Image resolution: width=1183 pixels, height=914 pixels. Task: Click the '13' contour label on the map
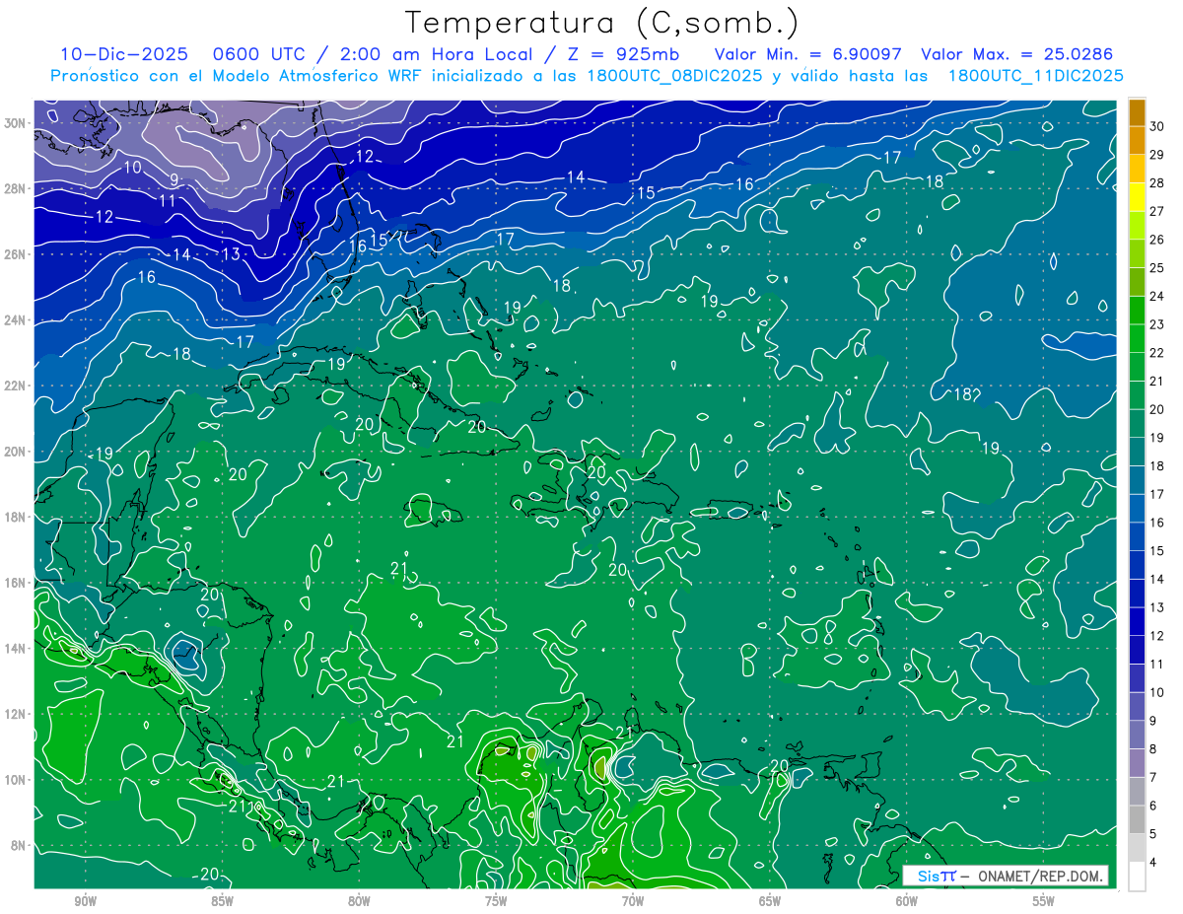click(x=231, y=254)
